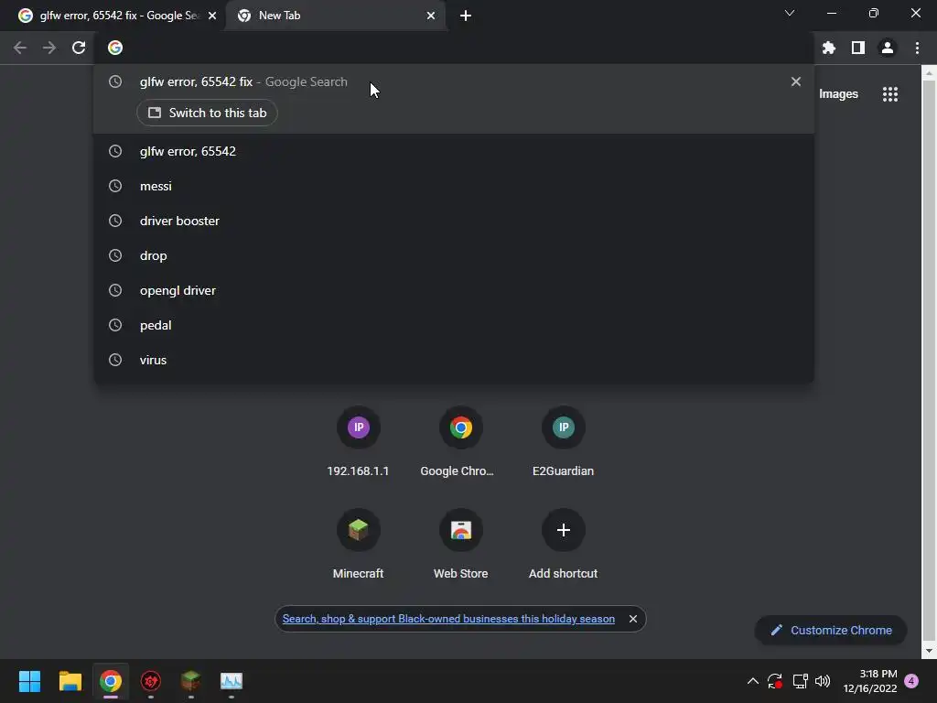Image resolution: width=937 pixels, height=703 pixels.
Task: Remove the 'glfw error, 65542 fix' suggestion
Action: [x=795, y=81]
